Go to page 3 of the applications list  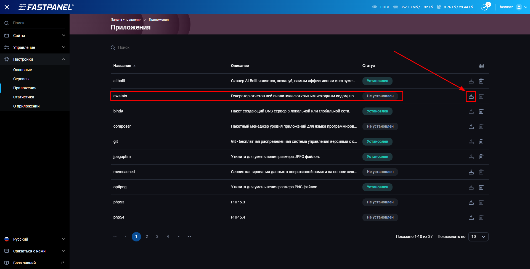[157, 236]
